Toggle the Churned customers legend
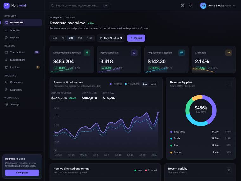This screenshot has height=181, width=241. pyautogui.click(x=151, y=170)
